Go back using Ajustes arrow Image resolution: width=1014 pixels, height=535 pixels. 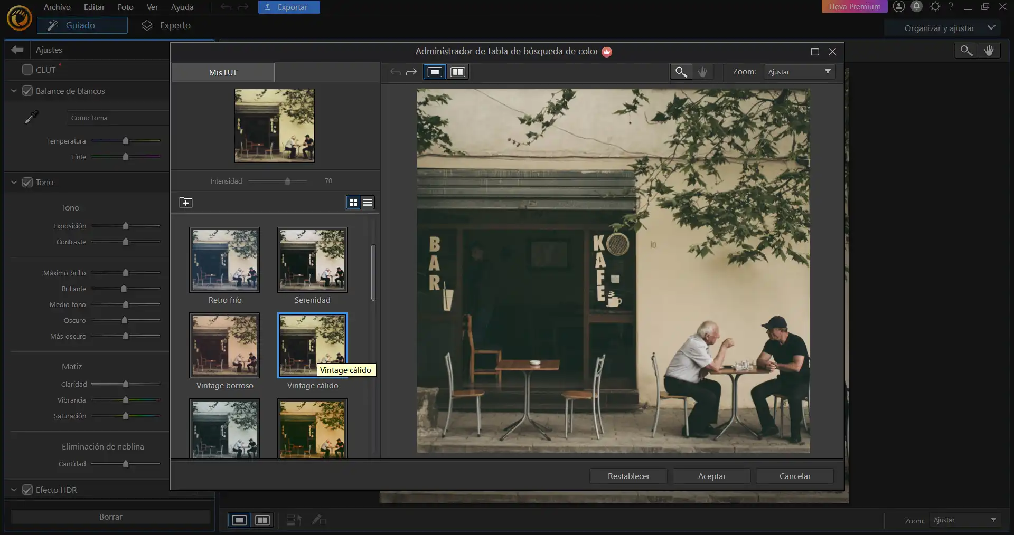pyautogui.click(x=17, y=50)
